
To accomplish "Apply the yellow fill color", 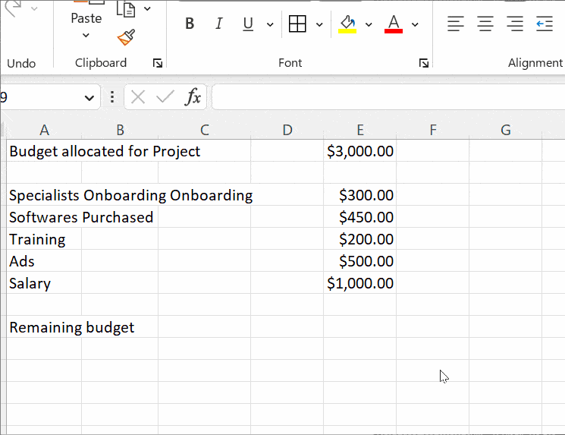I will 348,24.
